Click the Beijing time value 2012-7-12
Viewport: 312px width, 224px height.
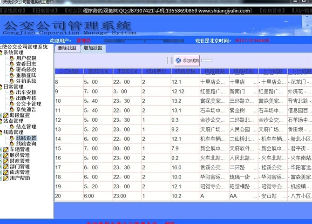coord(252,41)
